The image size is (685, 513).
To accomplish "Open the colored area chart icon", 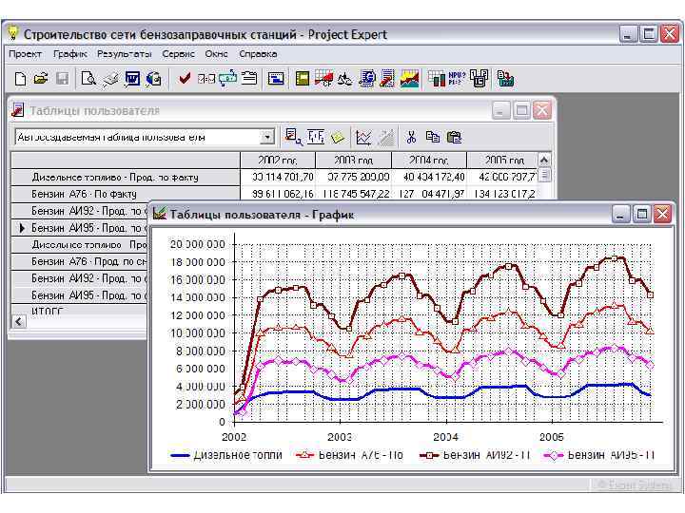I will 409,79.
